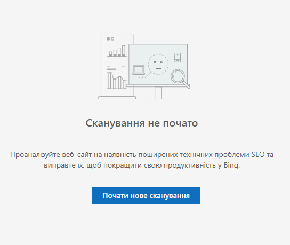290x245 pixels.
Task: Click the empty square atop the document
Action: [112, 39]
